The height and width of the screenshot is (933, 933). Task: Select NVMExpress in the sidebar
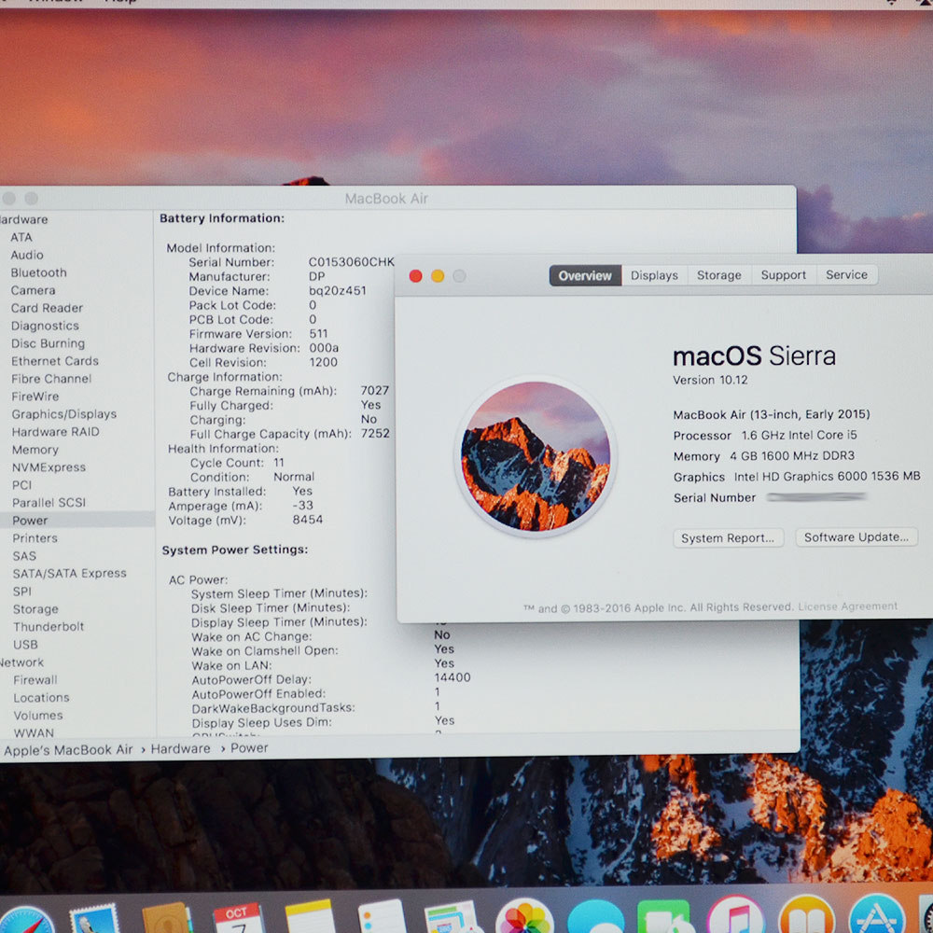tap(49, 467)
